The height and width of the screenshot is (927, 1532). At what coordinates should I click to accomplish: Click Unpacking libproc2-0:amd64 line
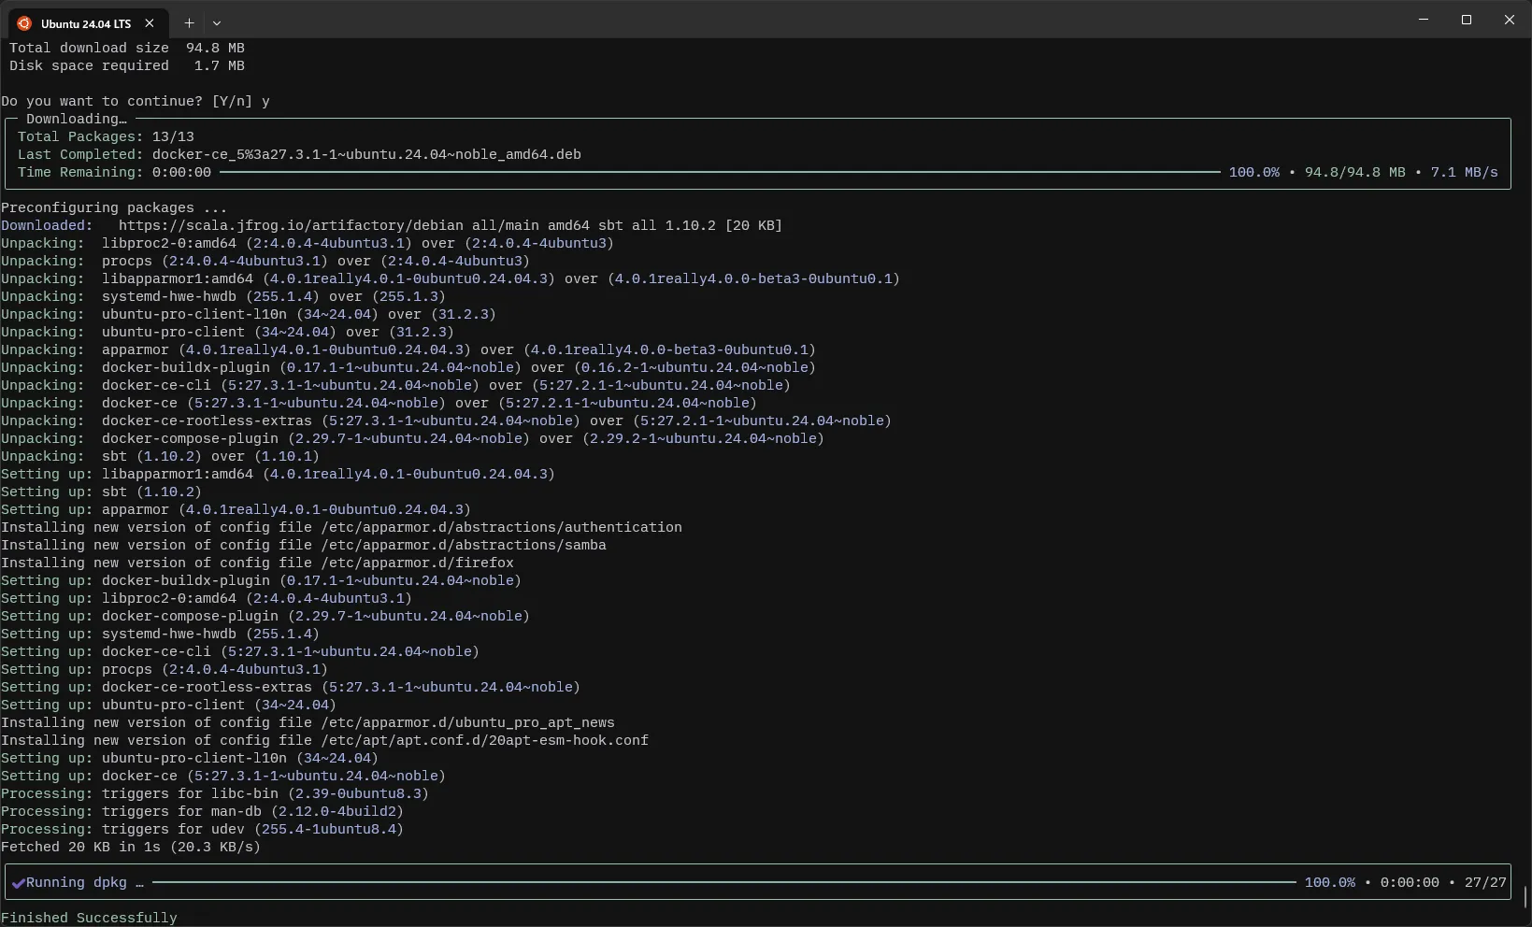308,243
